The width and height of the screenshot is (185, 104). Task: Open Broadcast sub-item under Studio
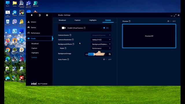pyautogui.click(x=35, y=44)
